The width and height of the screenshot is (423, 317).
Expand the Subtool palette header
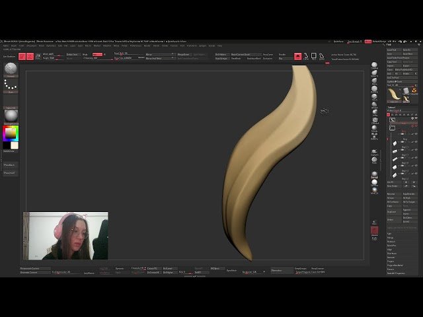coord(391,106)
